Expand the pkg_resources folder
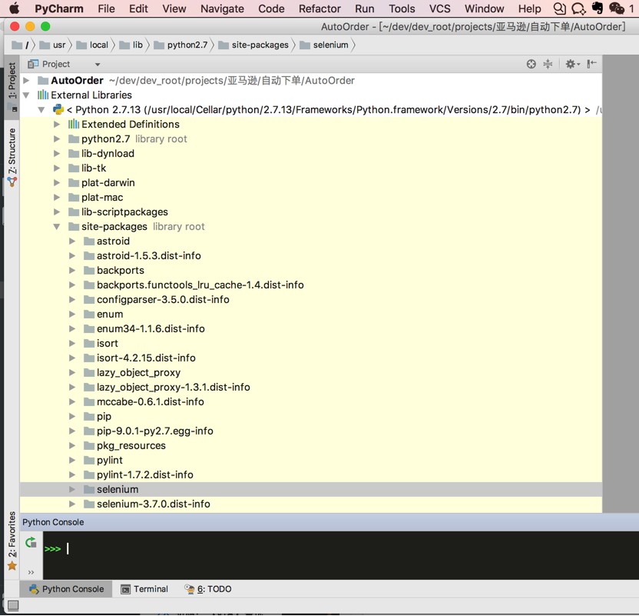 point(72,445)
